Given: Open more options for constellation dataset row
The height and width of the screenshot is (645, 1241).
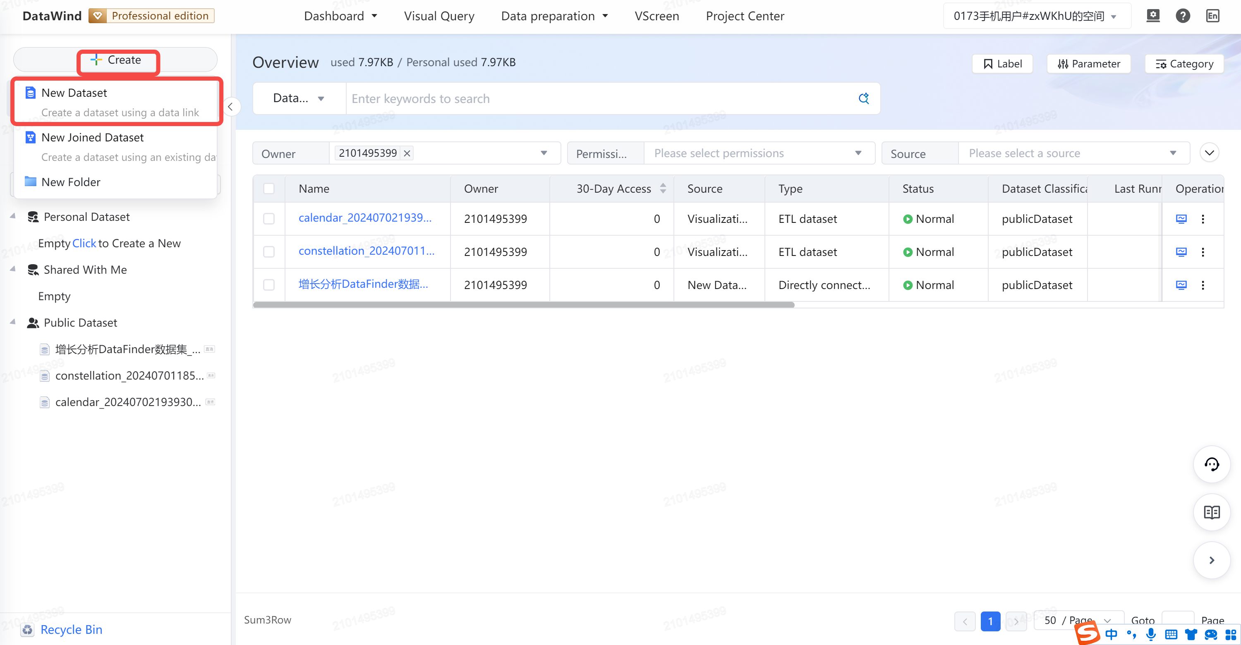Looking at the screenshot, I should click(x=1203, y=252).
